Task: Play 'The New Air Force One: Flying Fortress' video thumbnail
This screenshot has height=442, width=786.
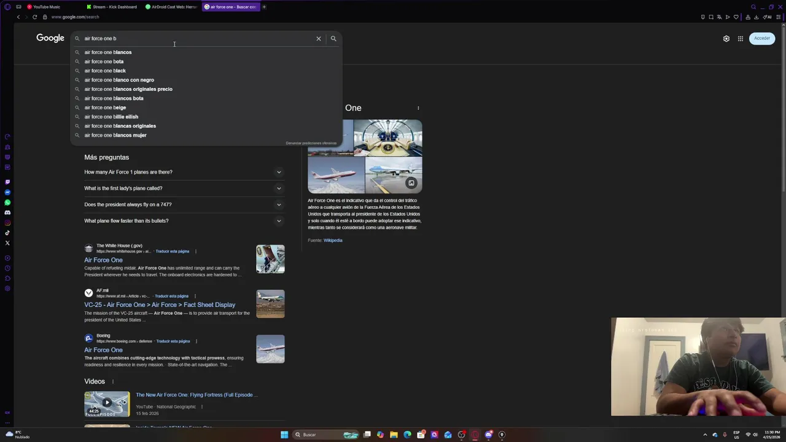Action: tap(107, 403)
